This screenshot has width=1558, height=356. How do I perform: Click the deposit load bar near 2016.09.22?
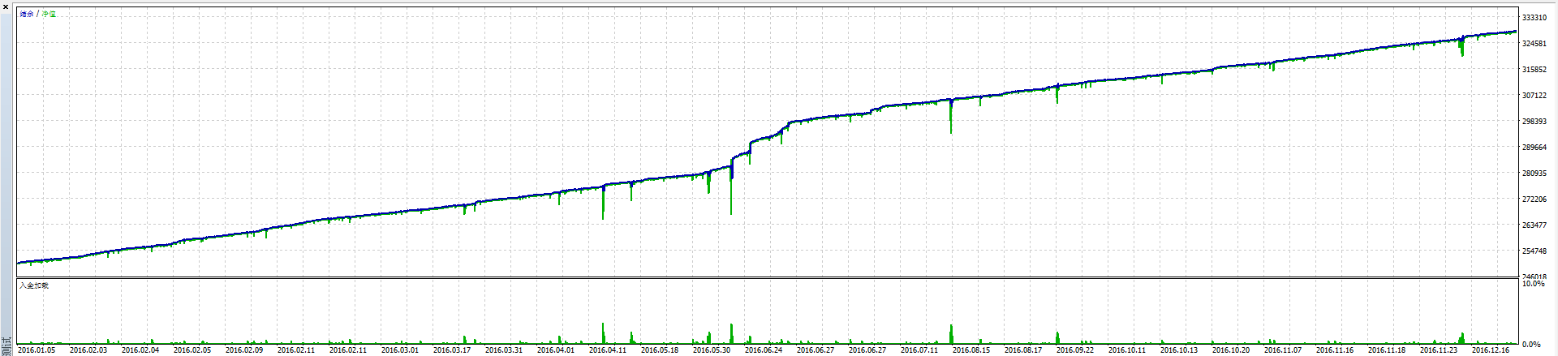click(x=1057, y=337)
